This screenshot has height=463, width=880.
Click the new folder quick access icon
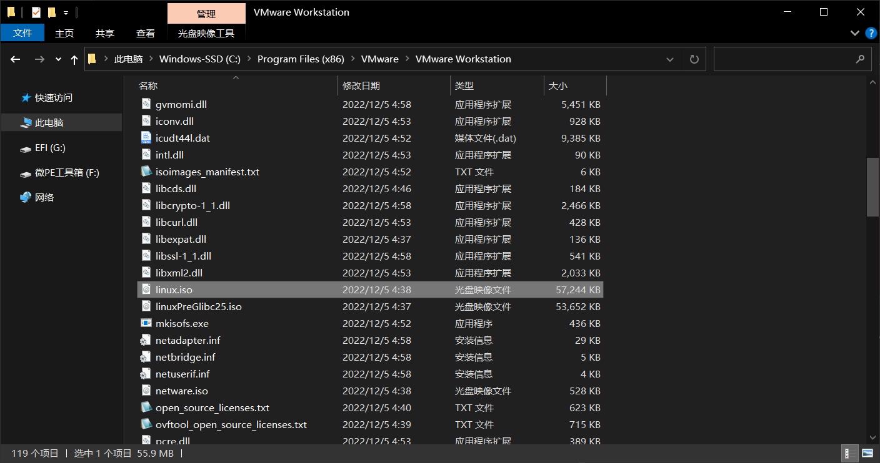pos(52,12)
